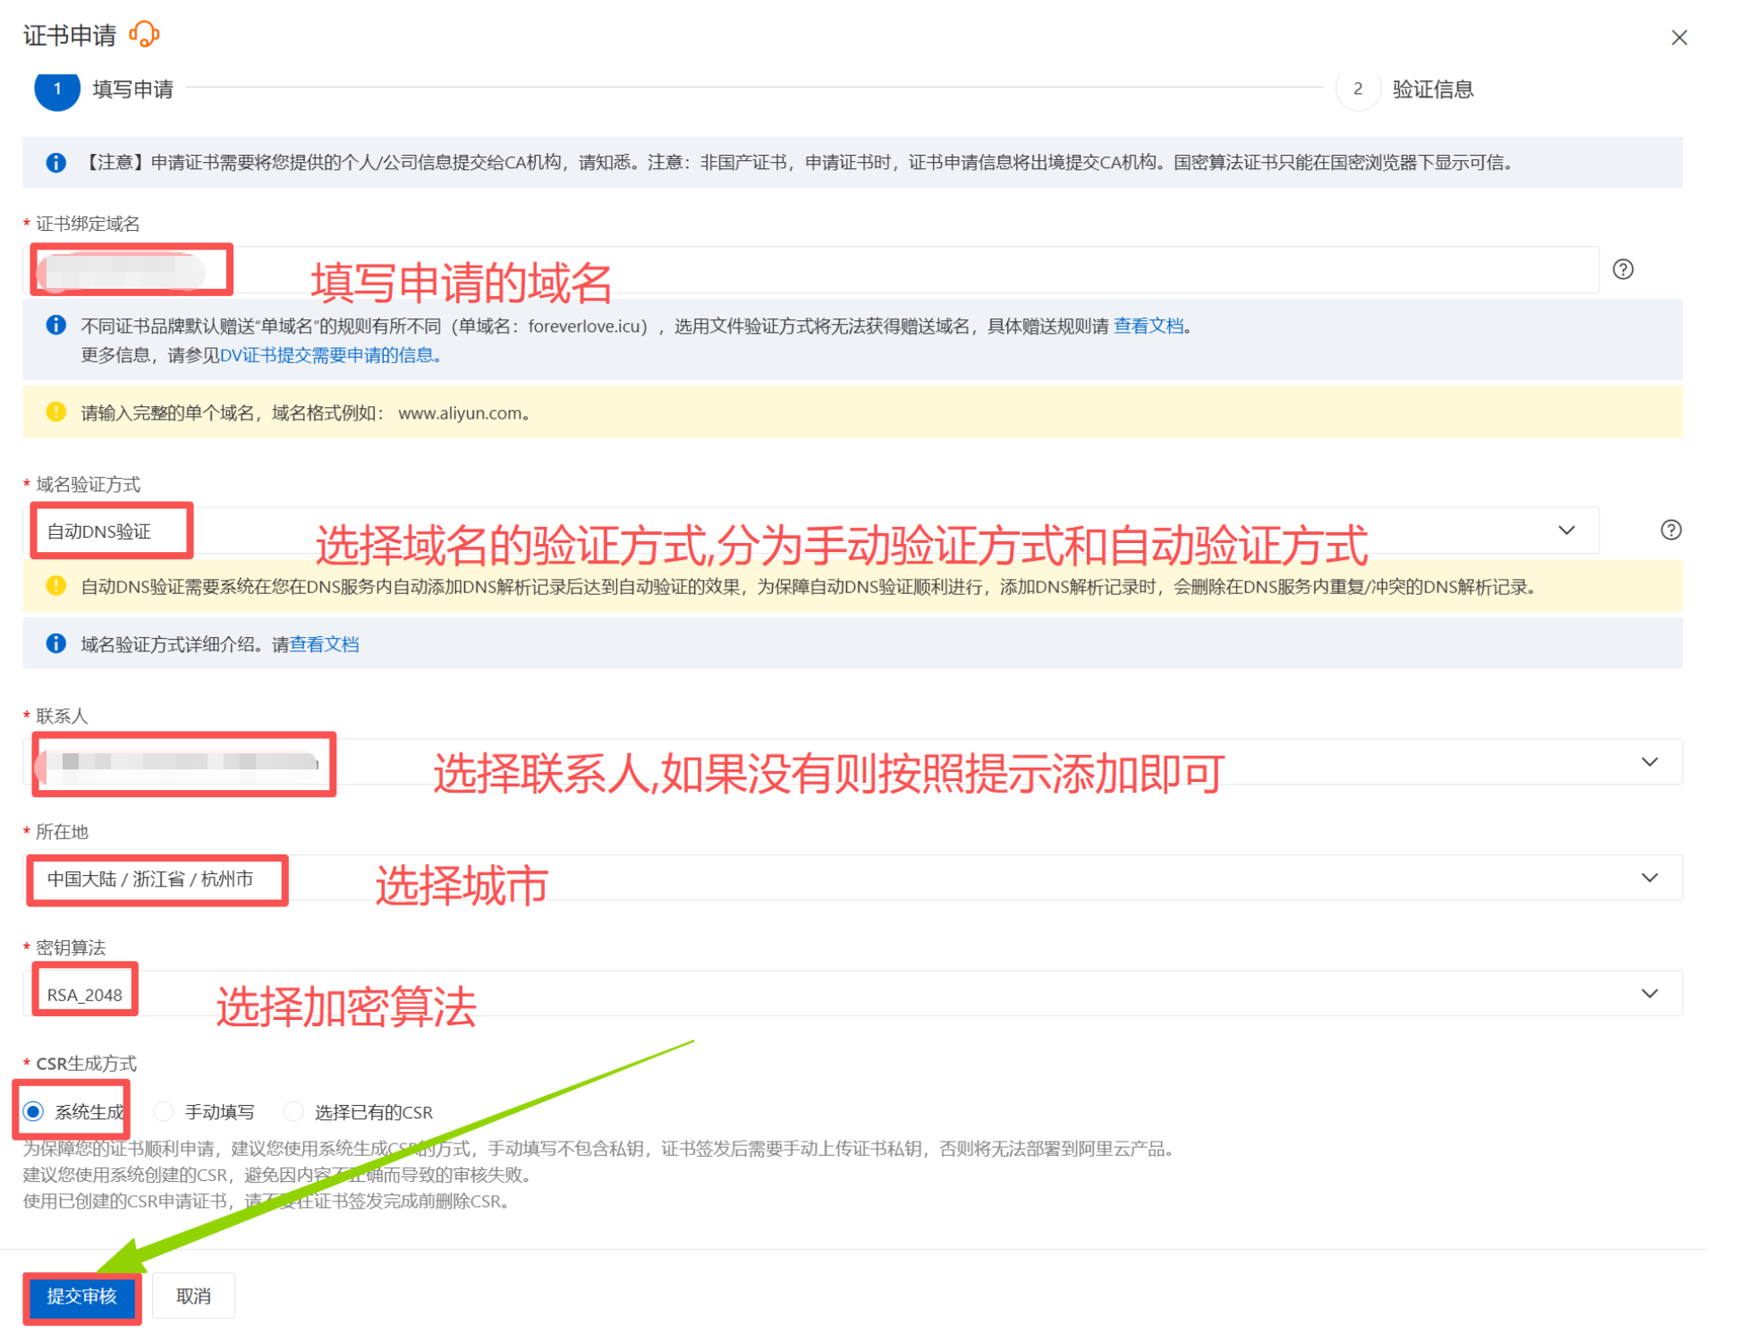Click the 证书申请 dialog title

tap(70, 36)
